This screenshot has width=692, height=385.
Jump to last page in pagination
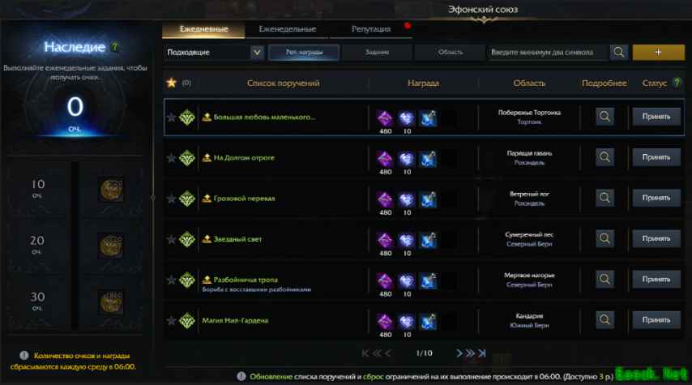482,353
